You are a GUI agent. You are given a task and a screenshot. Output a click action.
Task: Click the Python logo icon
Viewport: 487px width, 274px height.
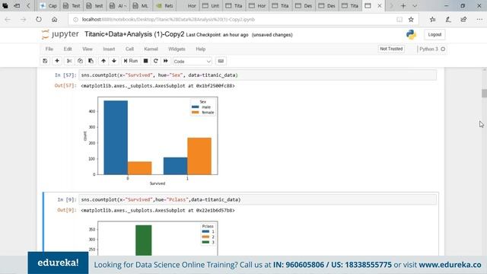(x=411, y=34)
